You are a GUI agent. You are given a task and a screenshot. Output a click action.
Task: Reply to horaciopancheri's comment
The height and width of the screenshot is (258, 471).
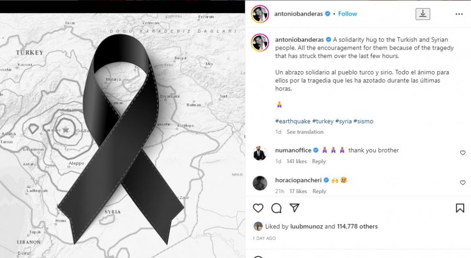click(319, 191)
